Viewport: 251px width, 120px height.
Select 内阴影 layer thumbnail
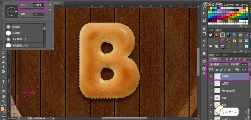pyautogui.click(x=217, y=84)
